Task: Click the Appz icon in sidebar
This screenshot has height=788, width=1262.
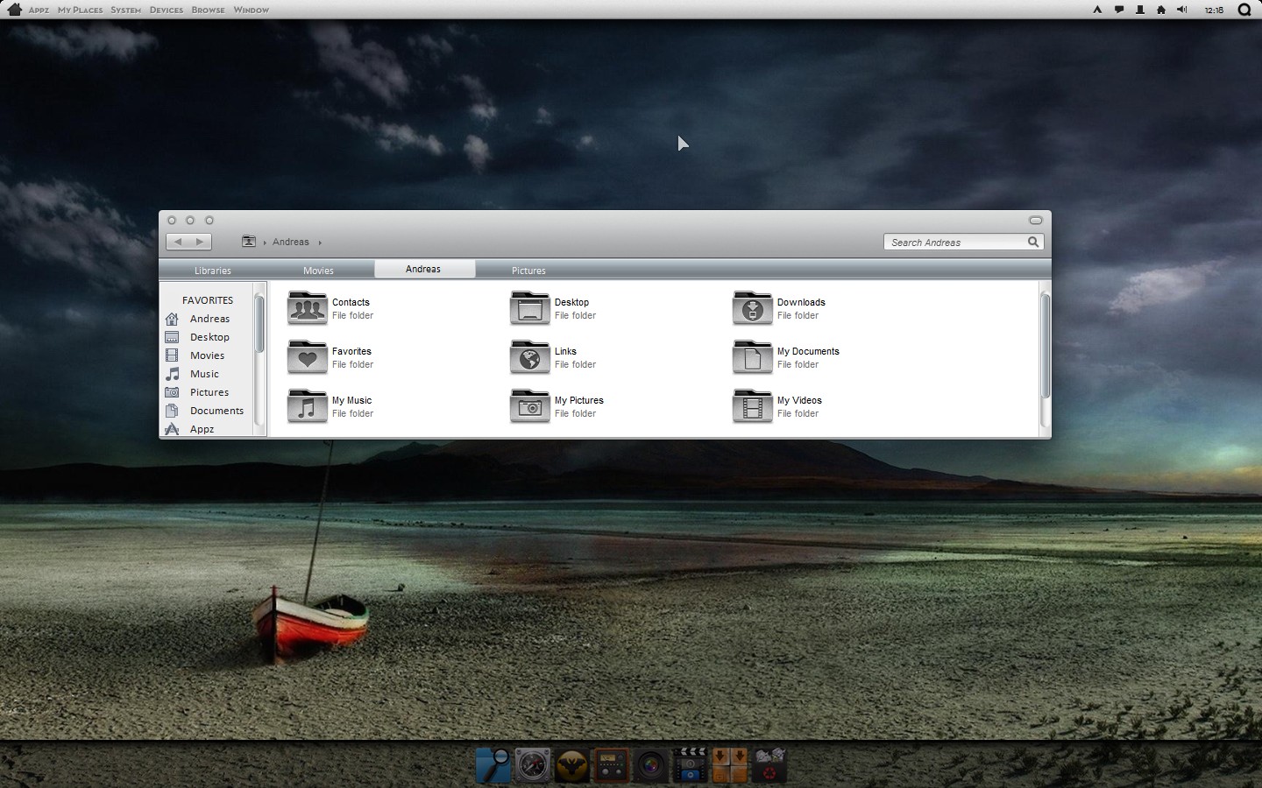Action: pos(172,429)
